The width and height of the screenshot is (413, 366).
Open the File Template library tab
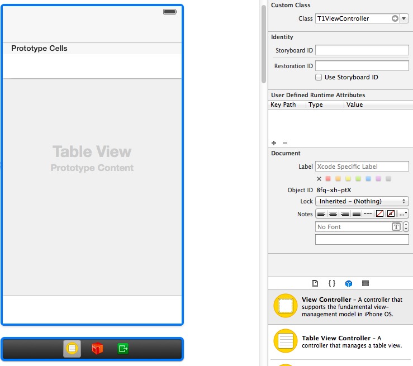click(315, 283)
